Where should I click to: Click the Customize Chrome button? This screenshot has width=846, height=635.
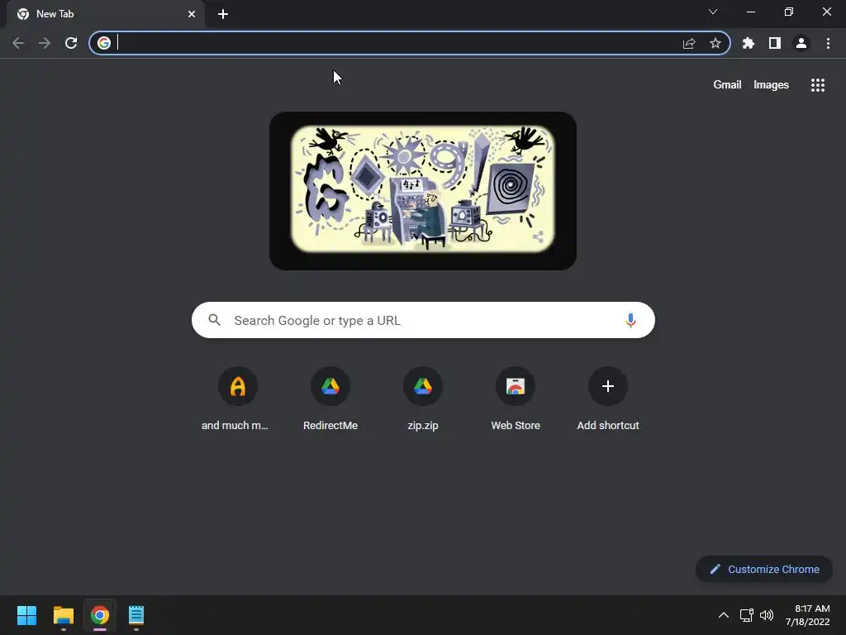point(764,569)
